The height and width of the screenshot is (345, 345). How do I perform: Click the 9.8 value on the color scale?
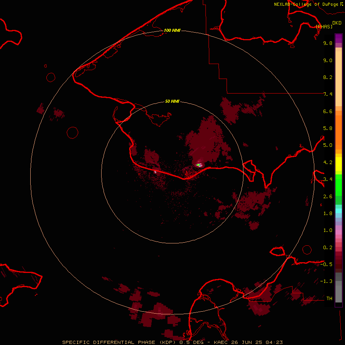tap(328, 43)
